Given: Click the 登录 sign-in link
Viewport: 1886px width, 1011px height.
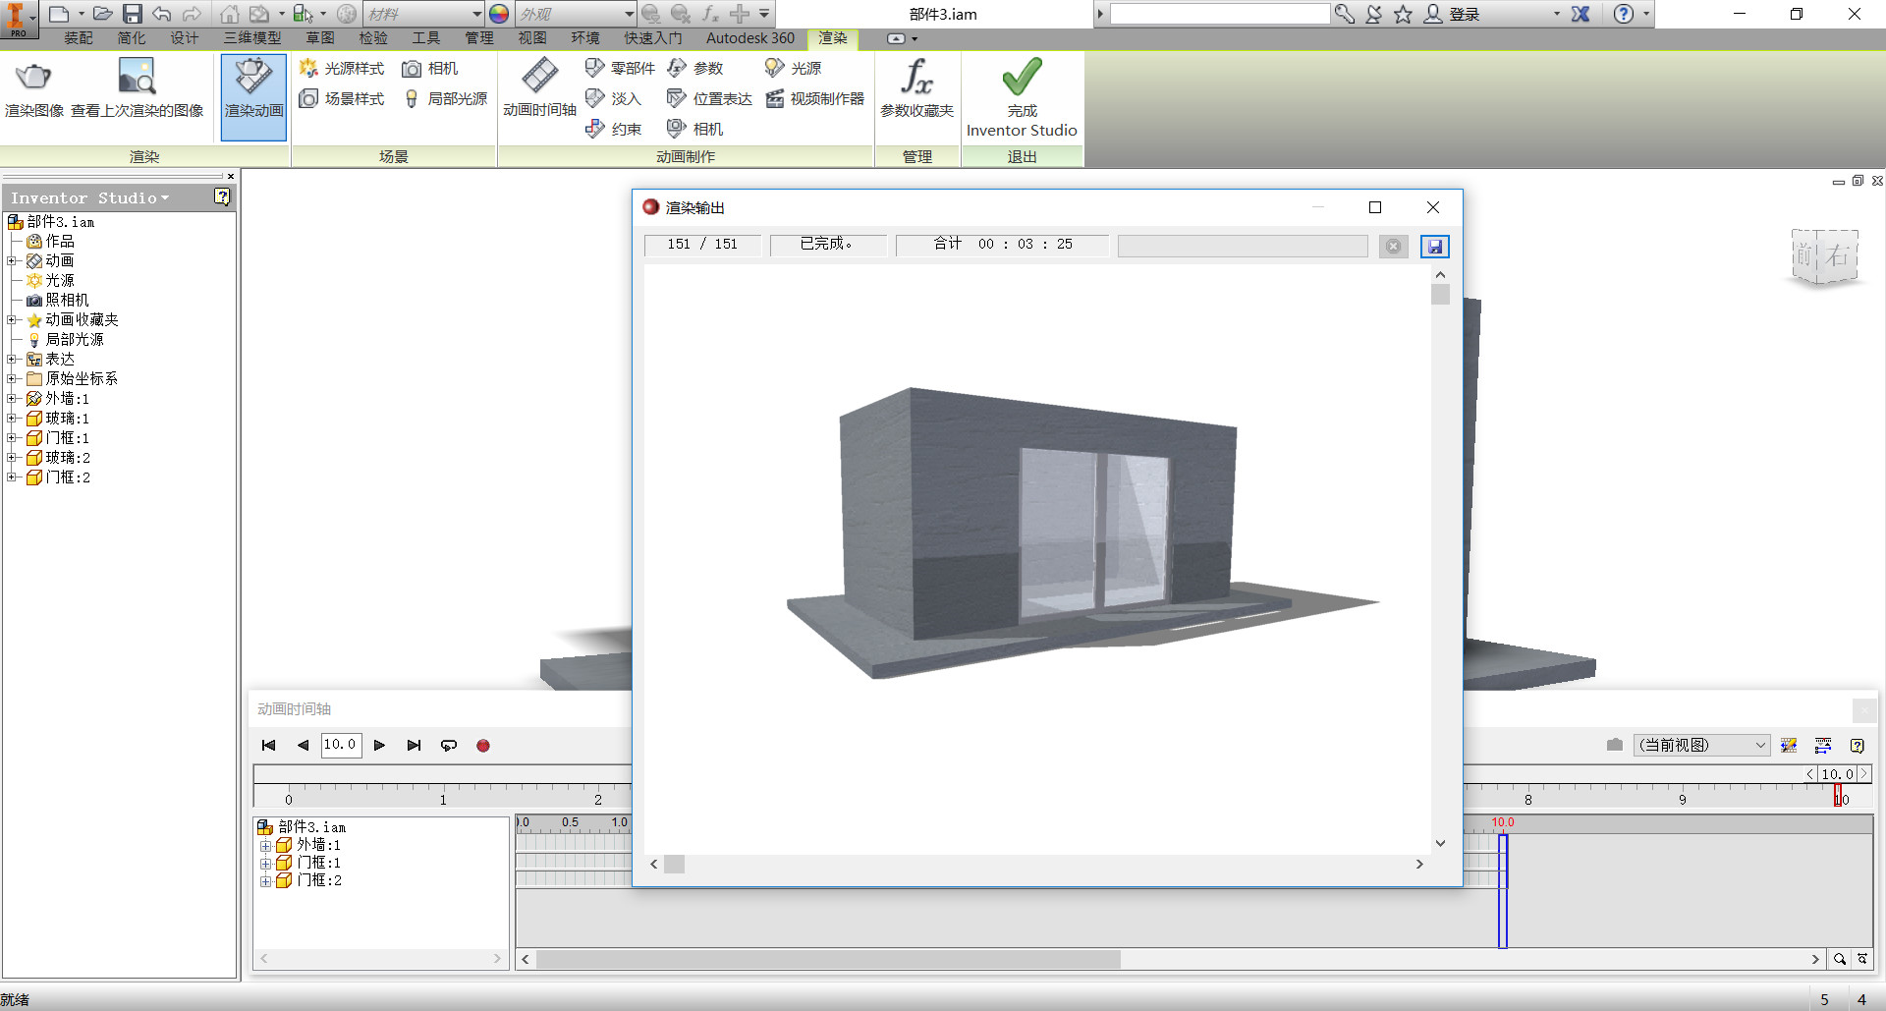Looking at the screenshot, I should click(1464, 14).
